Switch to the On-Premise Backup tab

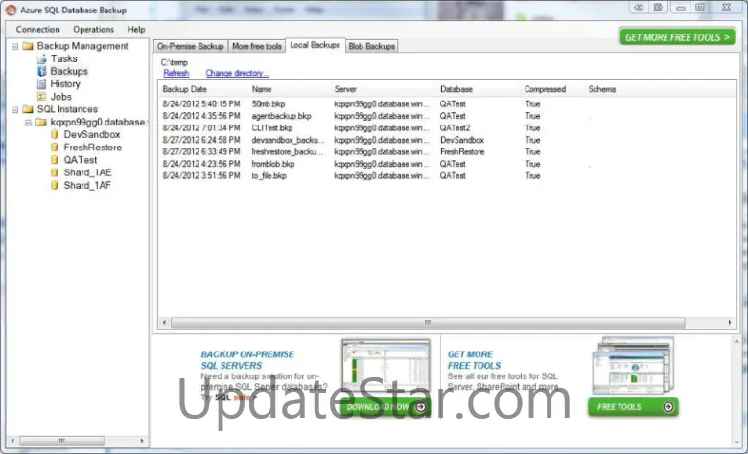click(x=190, y=46)
